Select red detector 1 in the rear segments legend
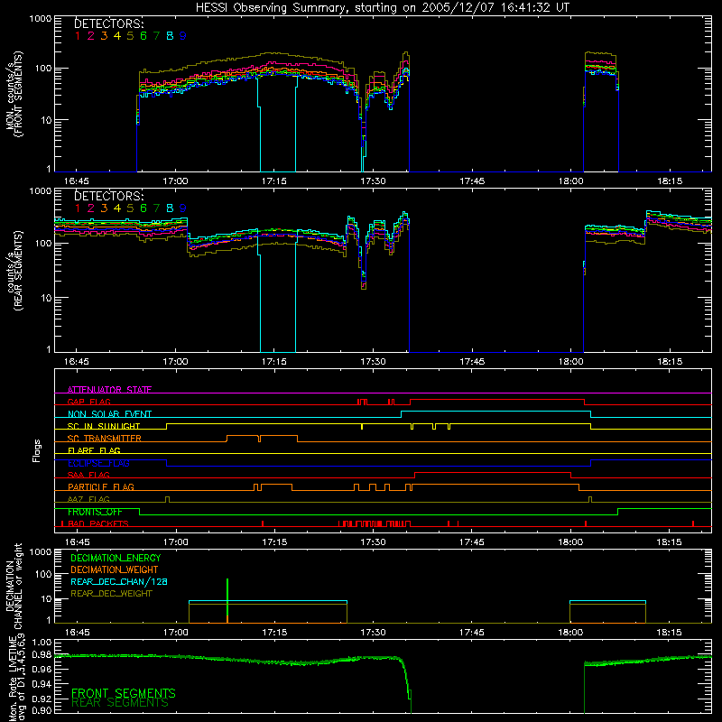 tap(78, 208)
